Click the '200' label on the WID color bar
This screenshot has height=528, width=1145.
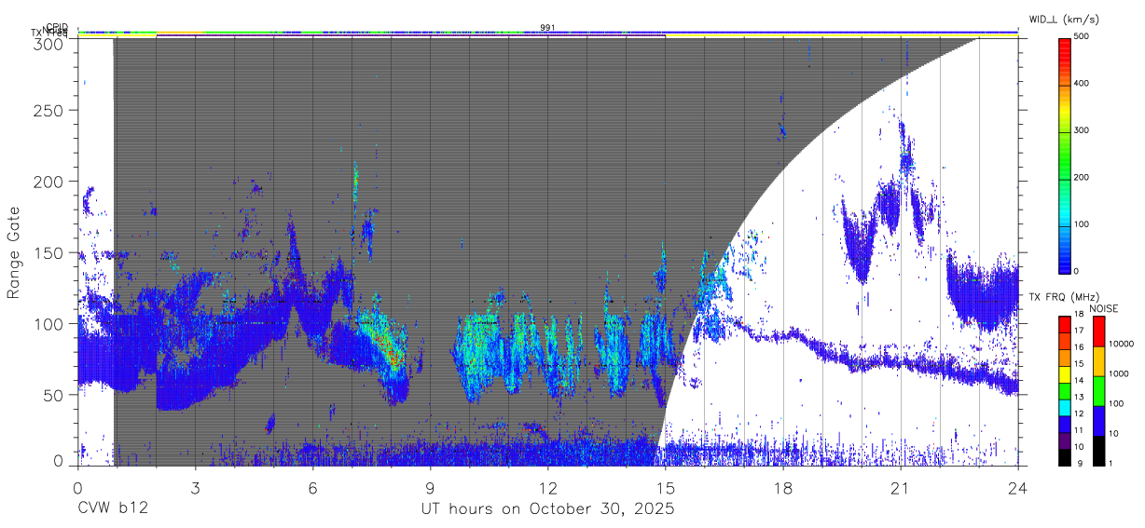pyautogui.click(x=1082, y=177)
